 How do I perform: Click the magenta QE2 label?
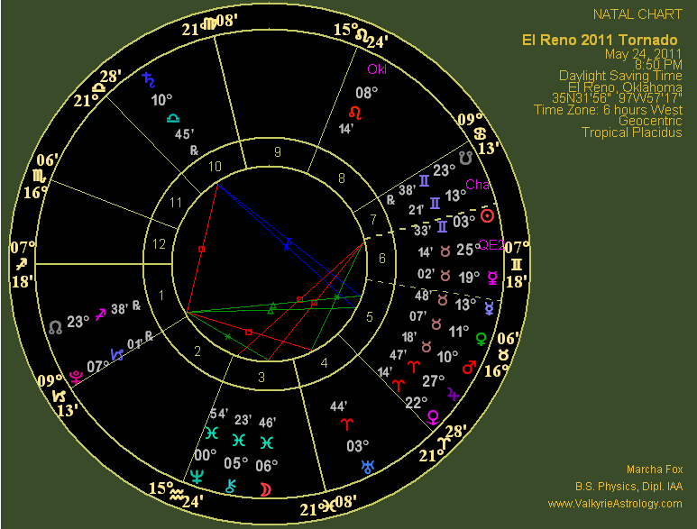click(x=492, y=242)
